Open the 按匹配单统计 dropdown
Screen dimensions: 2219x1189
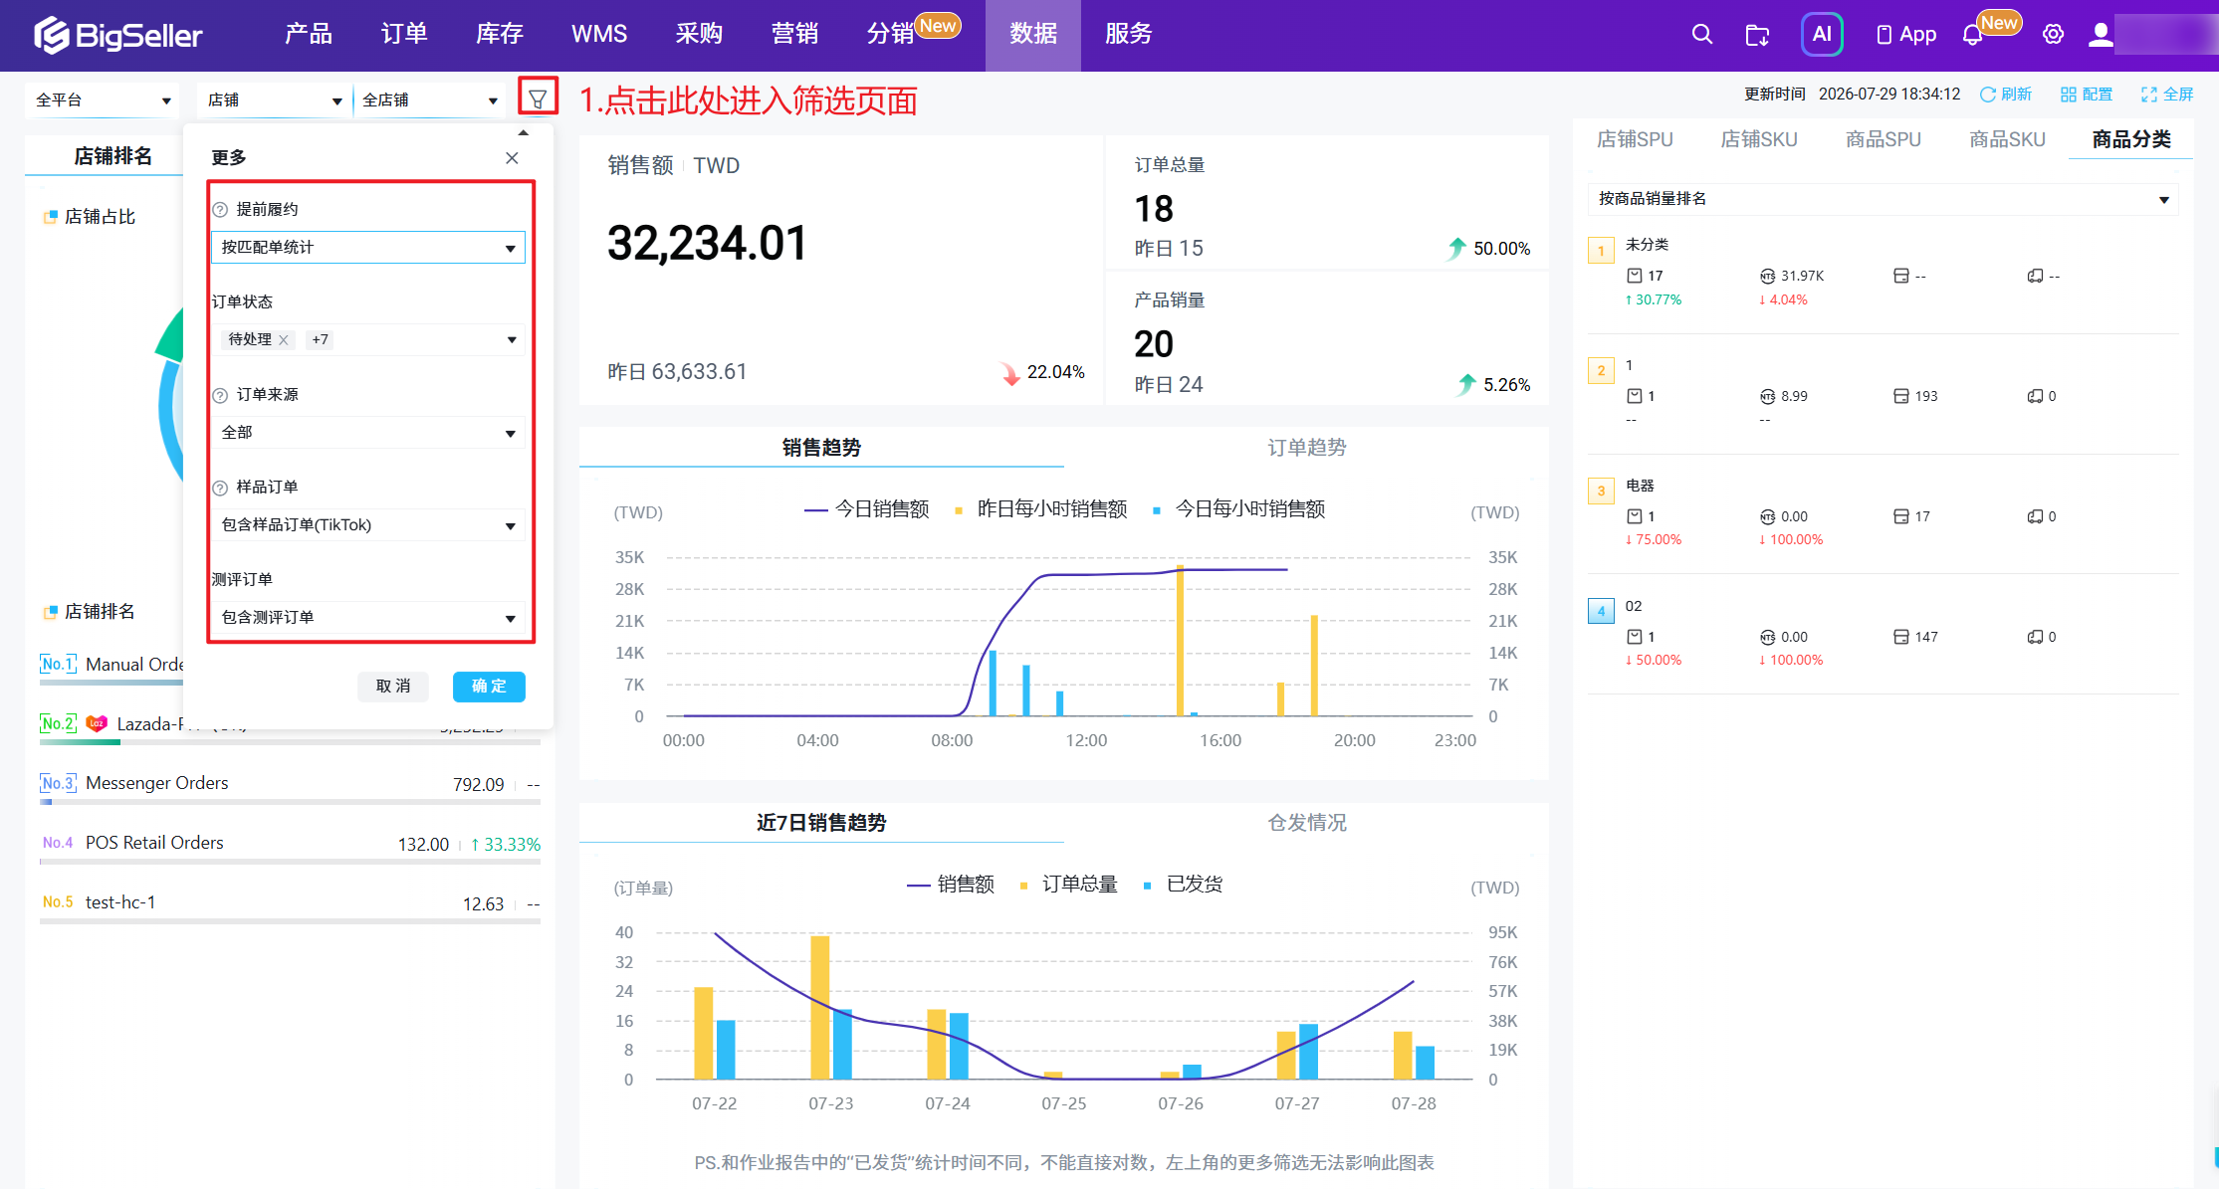pyautogui.click(x=367, y=248)
